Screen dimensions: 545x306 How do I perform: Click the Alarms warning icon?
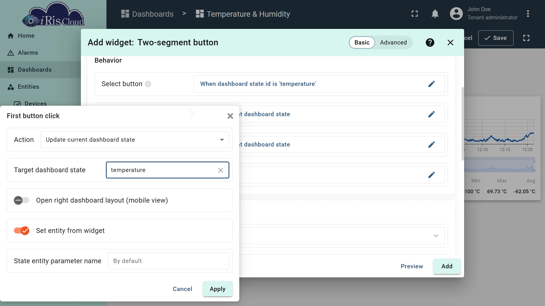tap(11, 53)
